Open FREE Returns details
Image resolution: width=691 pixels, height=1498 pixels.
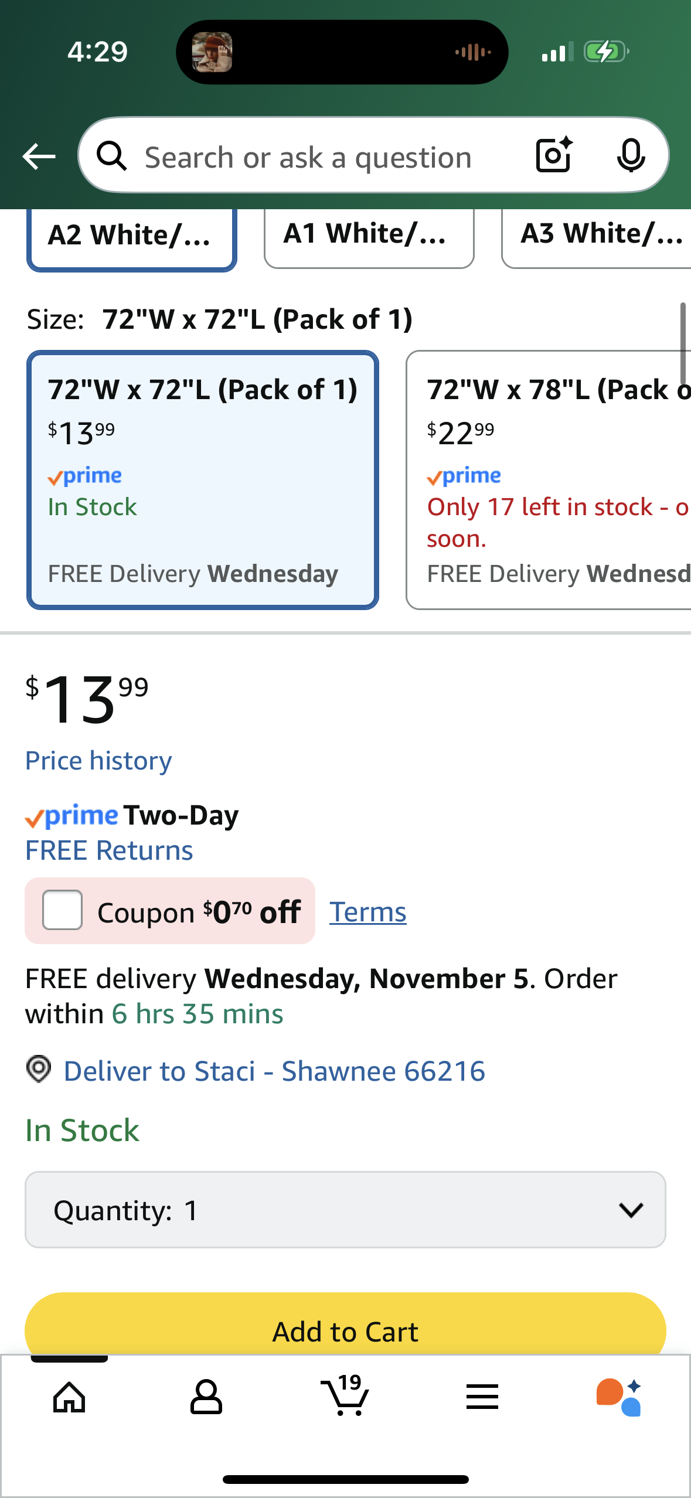point(109,850)
